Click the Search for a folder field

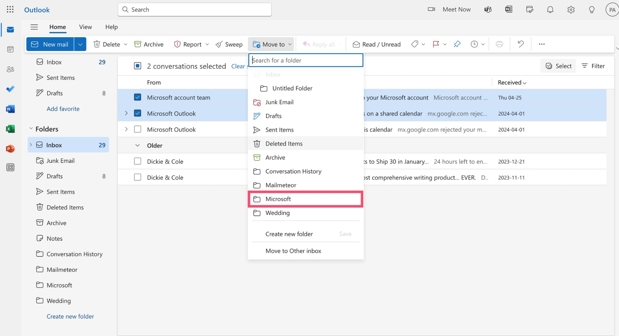coord(306,60)
